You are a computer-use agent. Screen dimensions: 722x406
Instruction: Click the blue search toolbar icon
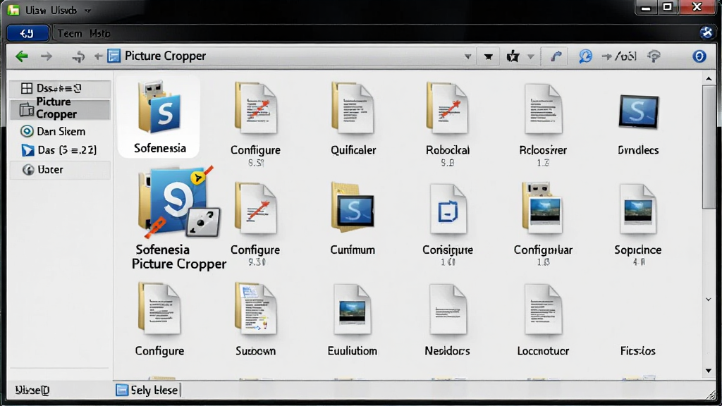pos(585,56)
